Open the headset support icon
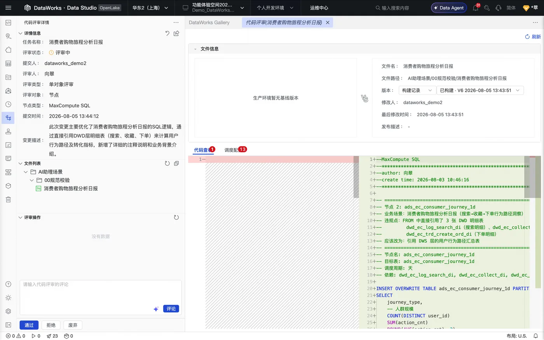Screen dimensions: 544x340 pos(499,8)
